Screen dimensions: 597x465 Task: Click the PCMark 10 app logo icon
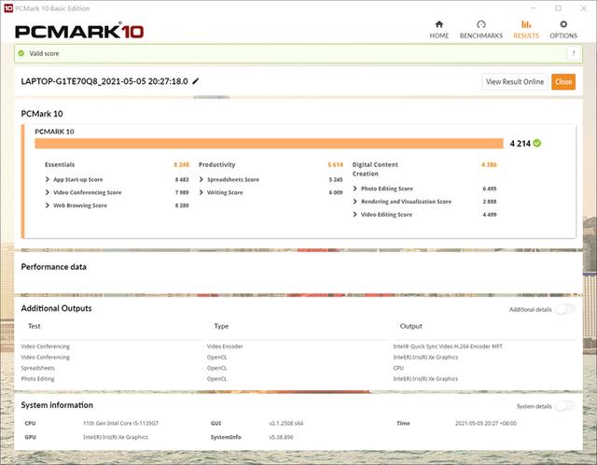click(7, 8)
